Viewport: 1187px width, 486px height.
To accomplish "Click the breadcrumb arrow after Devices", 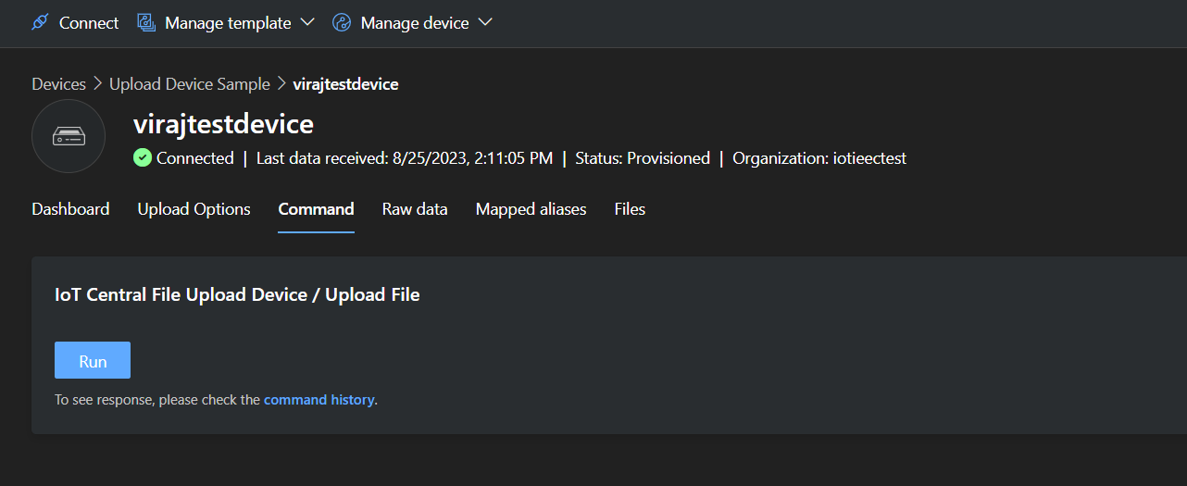I will pos(97,84).
